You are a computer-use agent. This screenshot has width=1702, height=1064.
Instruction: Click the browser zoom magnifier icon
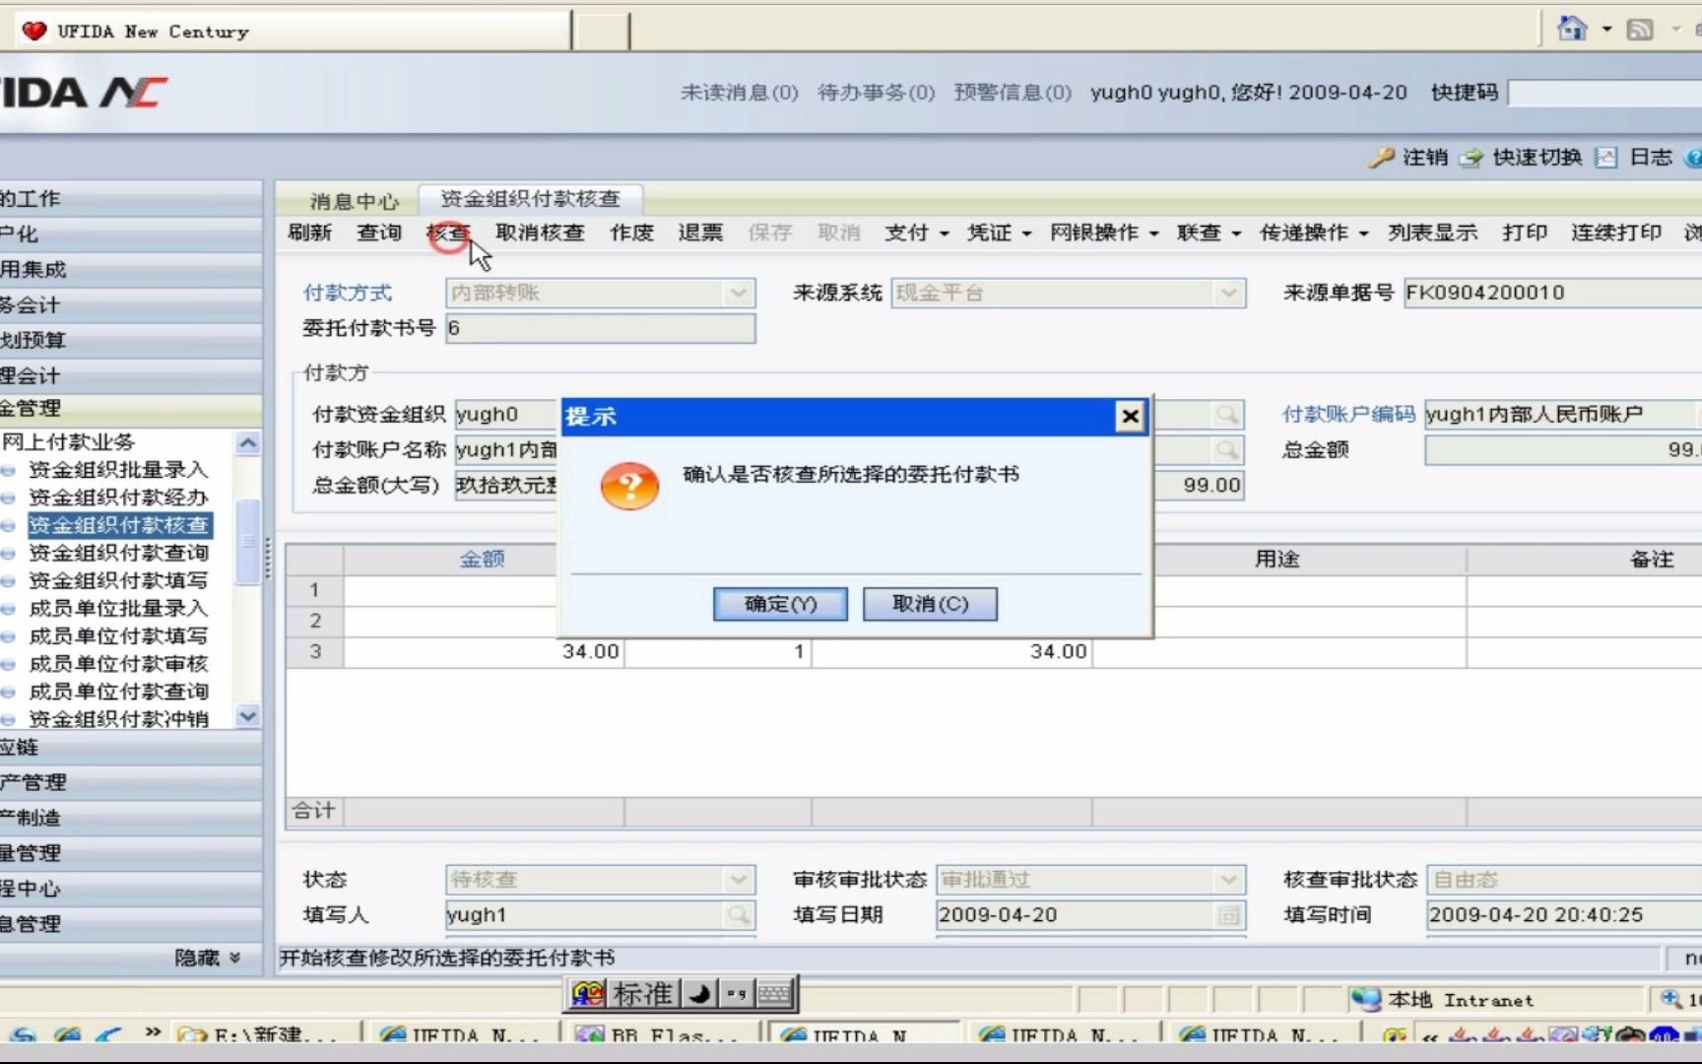click(1671, 999)
